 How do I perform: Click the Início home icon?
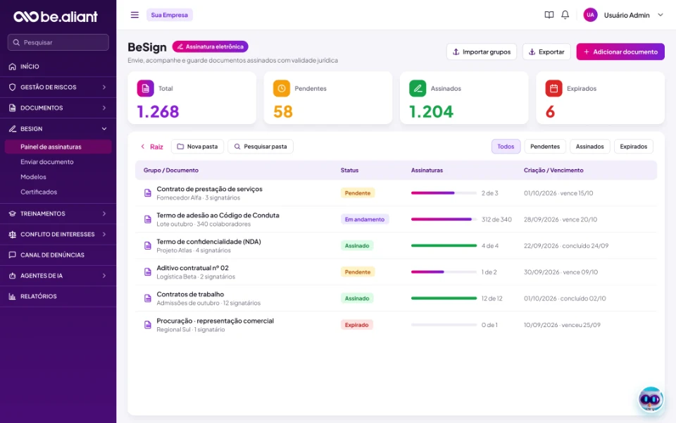(x=12, y=66)
